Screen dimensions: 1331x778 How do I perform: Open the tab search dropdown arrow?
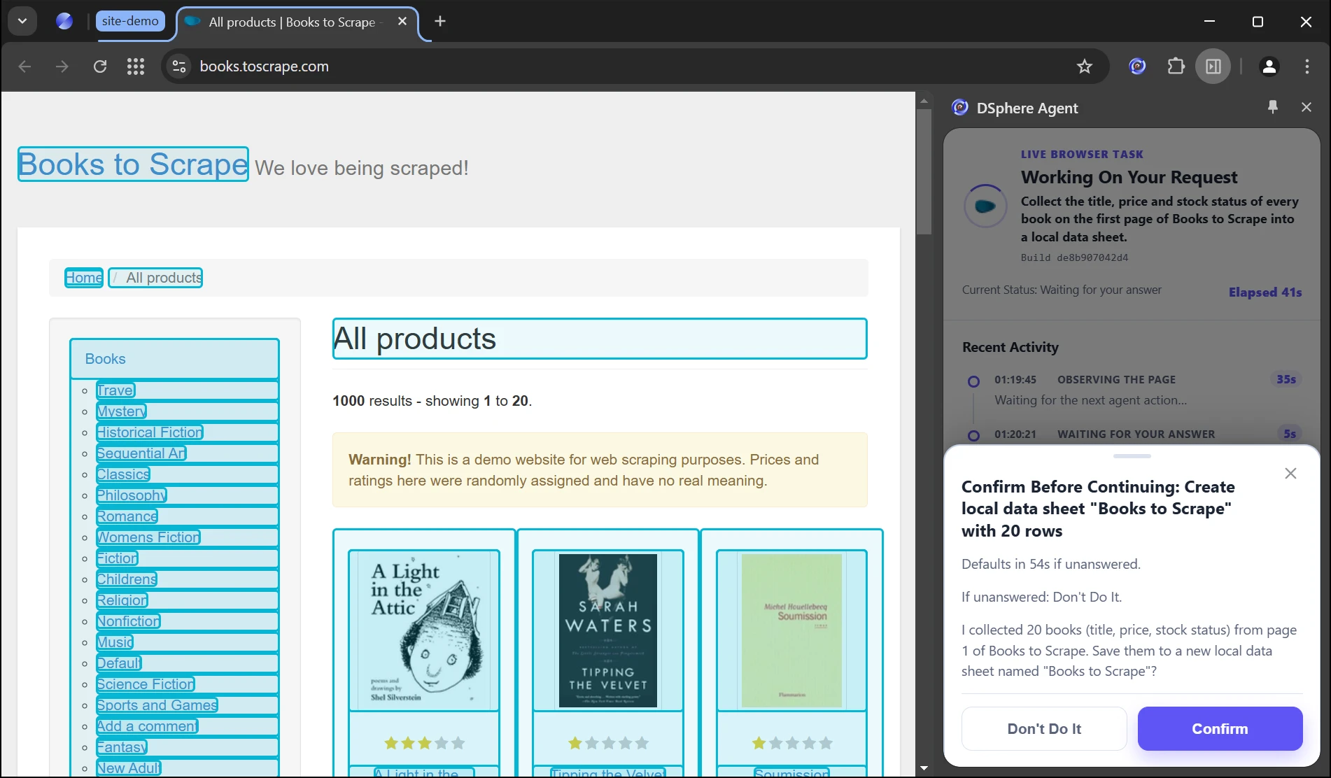point(22,21)
